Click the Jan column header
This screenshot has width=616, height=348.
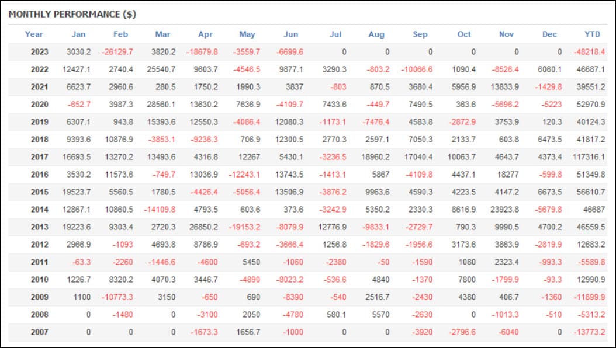pyautogui.click(x=78, y=34)
